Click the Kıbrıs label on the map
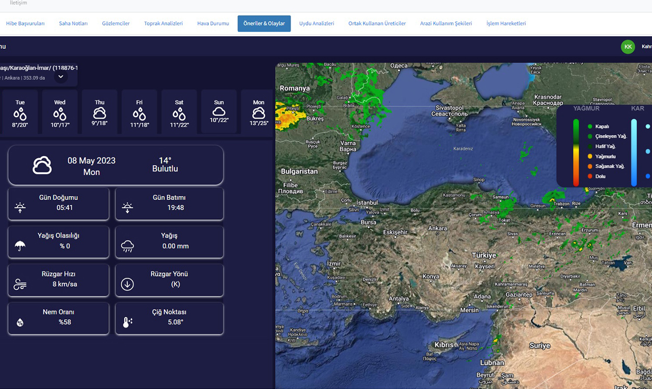The width and height of the screenshot is (652, 389). (x=444, y=345)
